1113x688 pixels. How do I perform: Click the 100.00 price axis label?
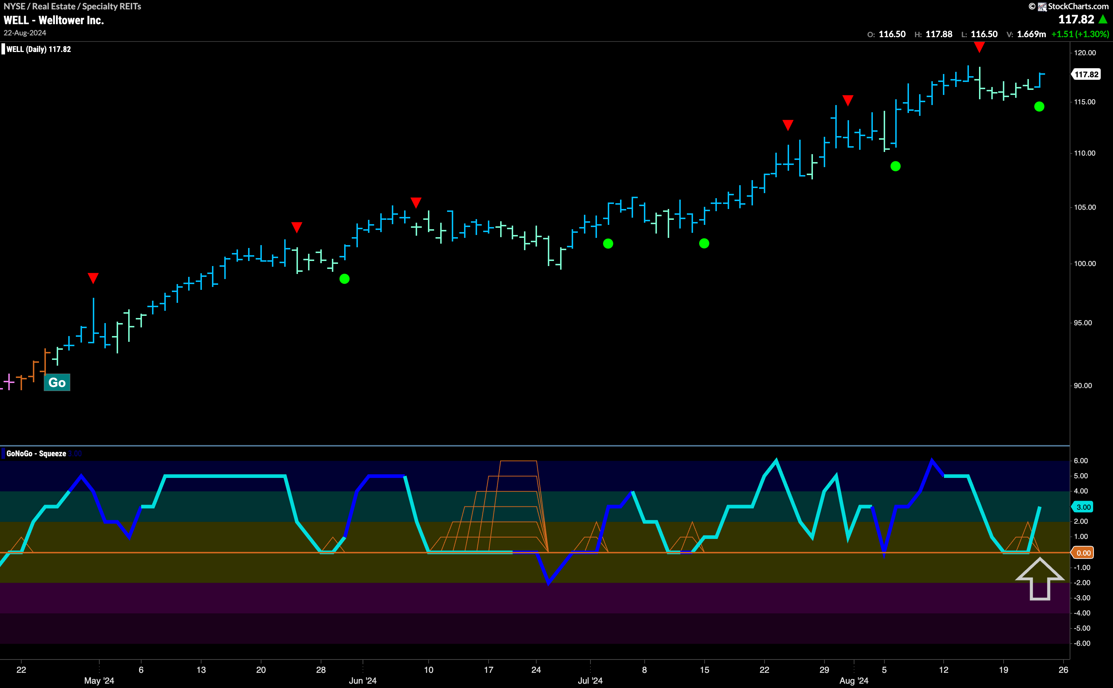point(1085,264)
